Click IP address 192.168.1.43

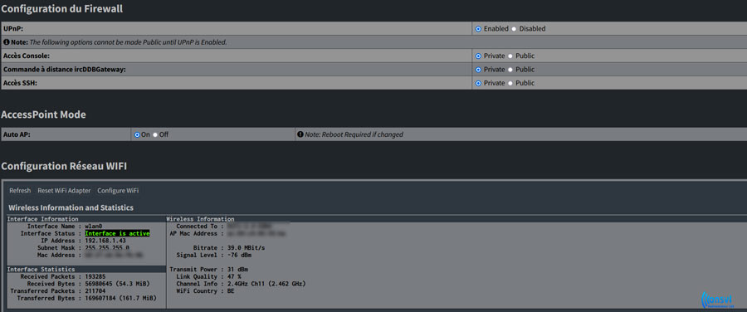coord(105,241)
